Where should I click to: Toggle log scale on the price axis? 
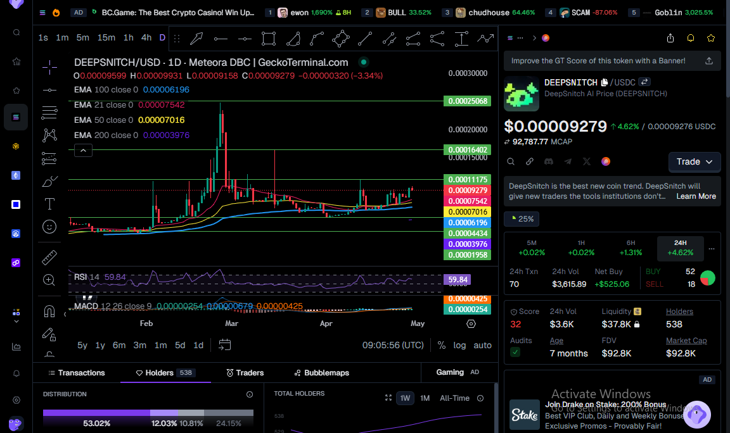point(459,345)
